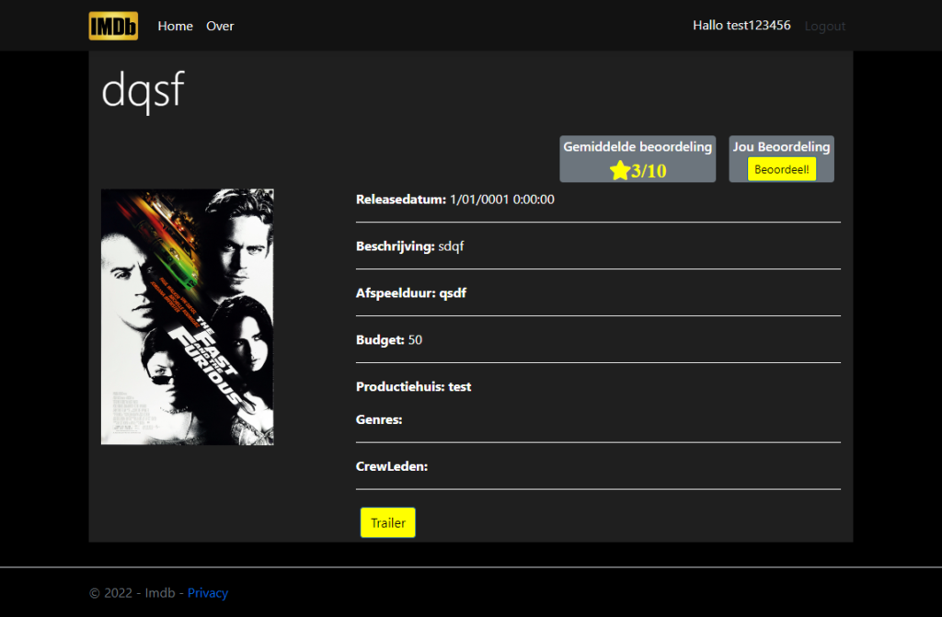
Task: Click the release date 1/01/0001 0:00:00
Action: pos(502,200)
